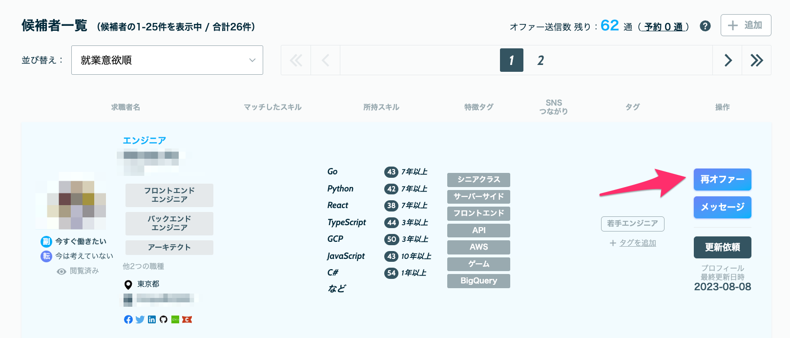Image resolution: width=790 pixels, height=338 pixels.
Task: Click the 転 job-change status badge
Action: pos(46,256)
